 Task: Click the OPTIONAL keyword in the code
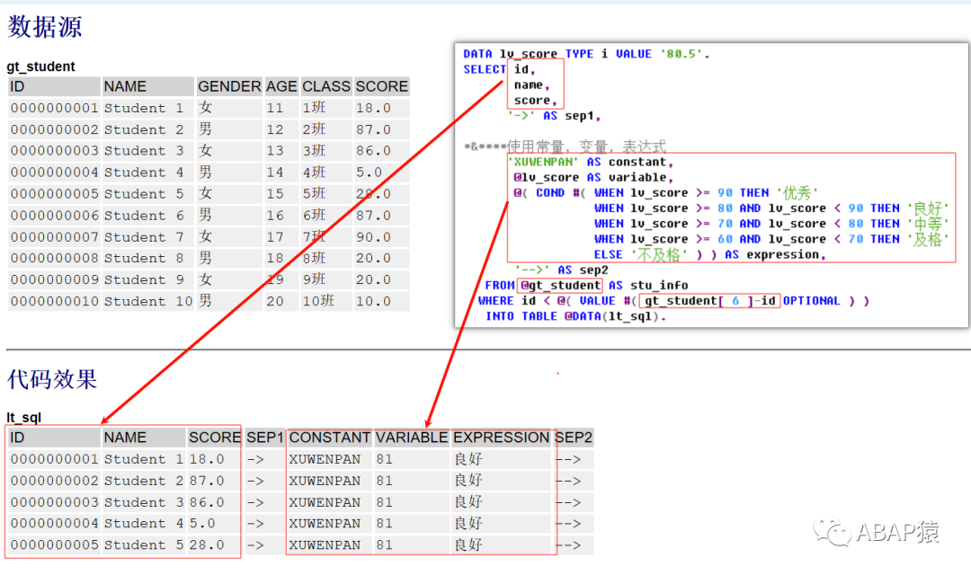811,301
